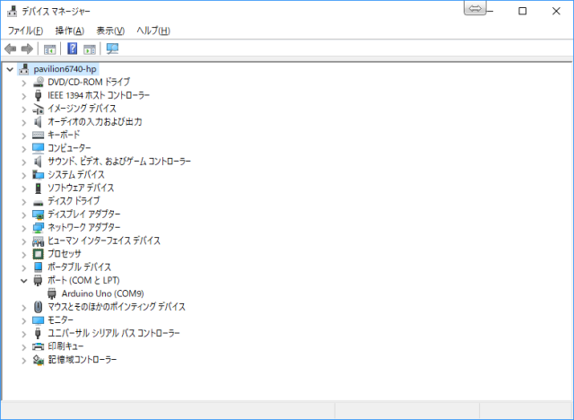
Task: Click the universal serial bus controller icon
Action: click(x=38, y=333)
